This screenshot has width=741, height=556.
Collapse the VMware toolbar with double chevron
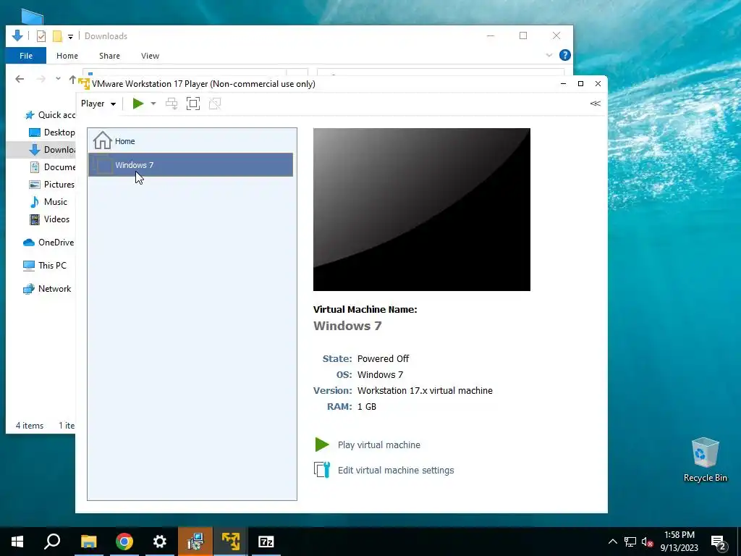pyautogui.click(x=595, y=104)
